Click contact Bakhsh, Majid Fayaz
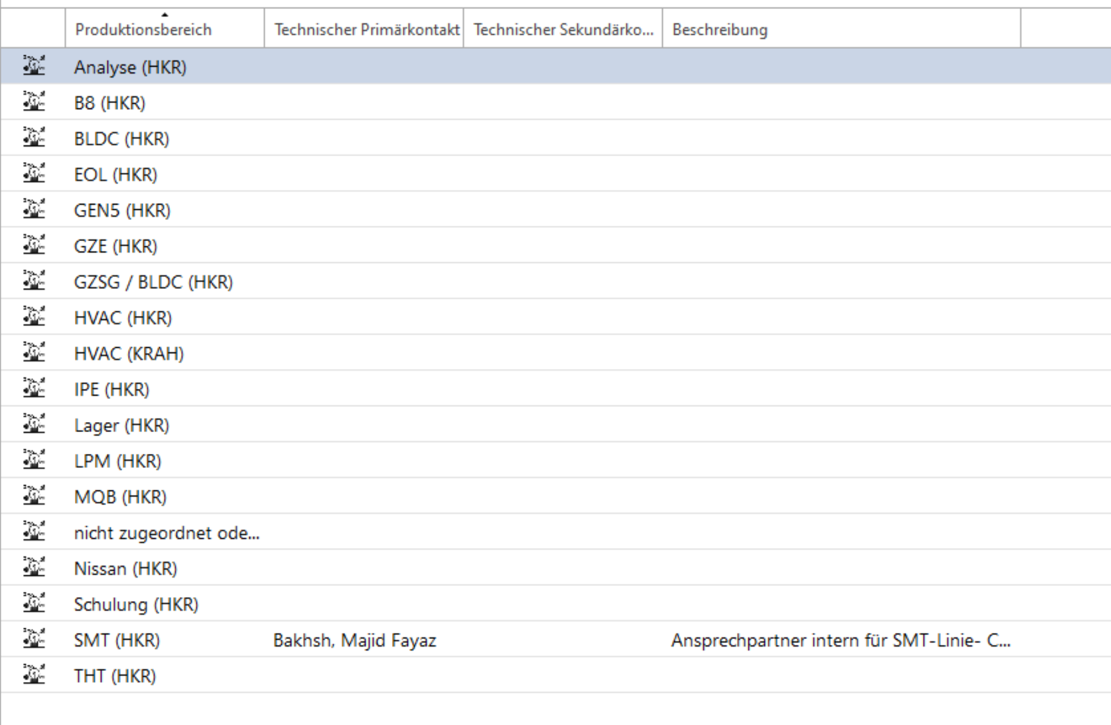 pyautogui.click(x=354, y=641)
